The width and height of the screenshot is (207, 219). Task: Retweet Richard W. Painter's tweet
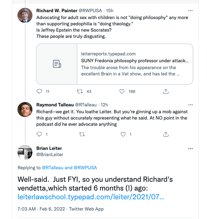[80, 91]
